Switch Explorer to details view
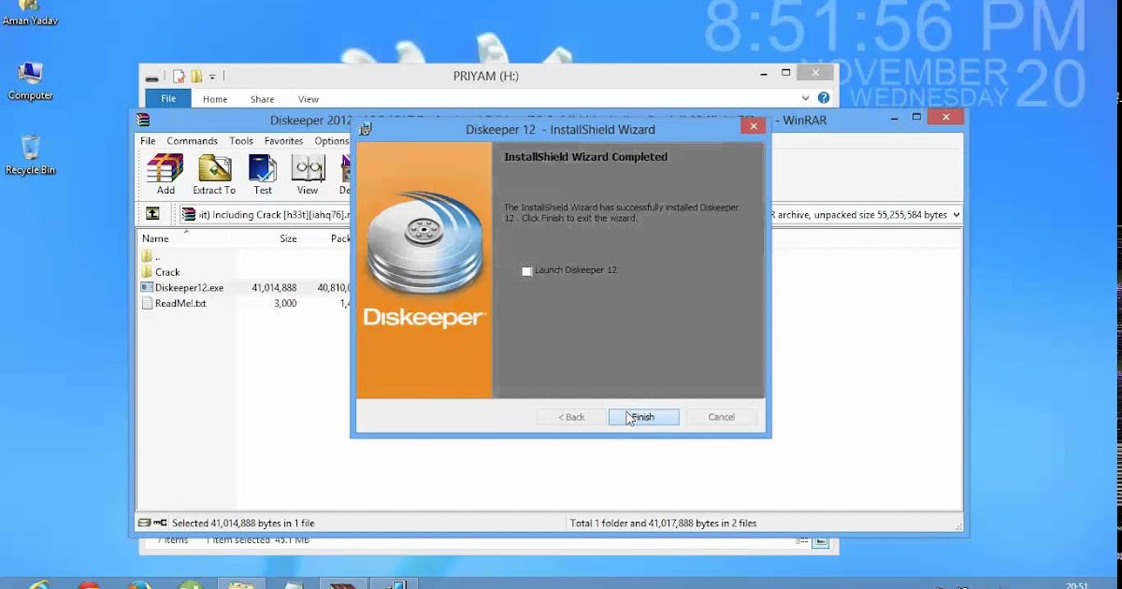Screen dimensions: 1122x589 click(801, 541)
